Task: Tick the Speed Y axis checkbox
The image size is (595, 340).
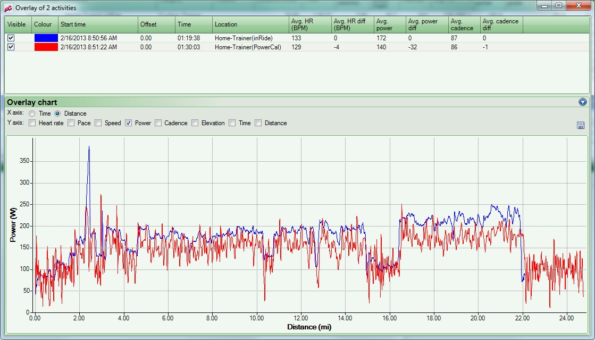Action: [98, 123]
